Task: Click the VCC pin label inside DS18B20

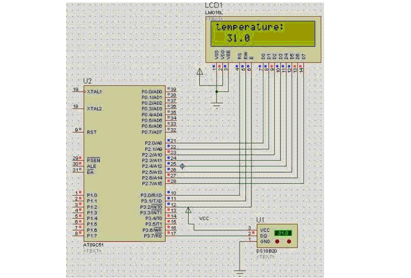Action: pos(265,230)
